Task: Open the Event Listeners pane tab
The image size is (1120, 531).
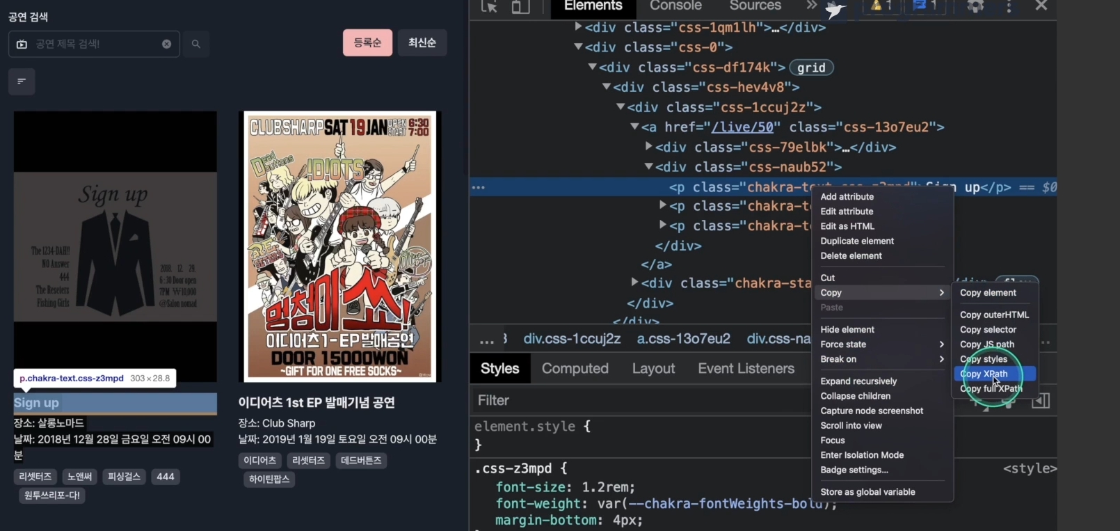Action: pos(746,369)
